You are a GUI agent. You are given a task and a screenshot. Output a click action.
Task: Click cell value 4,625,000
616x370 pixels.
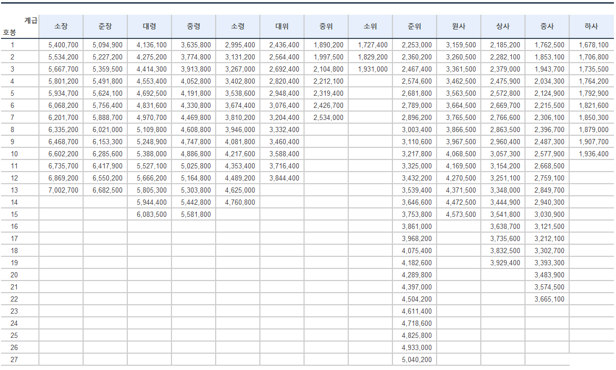(x=240, y=191)
